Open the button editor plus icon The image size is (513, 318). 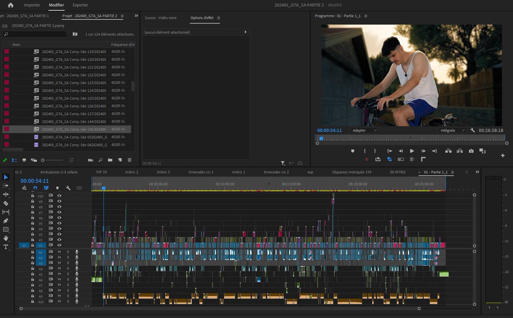click(503, 156)
